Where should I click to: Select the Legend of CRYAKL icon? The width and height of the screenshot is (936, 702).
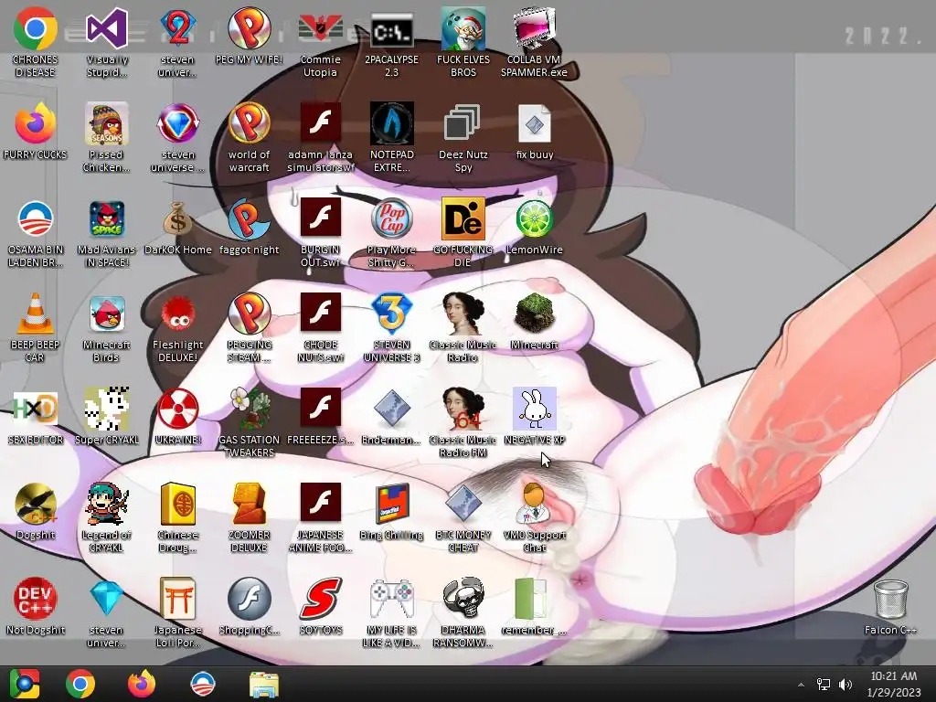(x=107, y=504)
